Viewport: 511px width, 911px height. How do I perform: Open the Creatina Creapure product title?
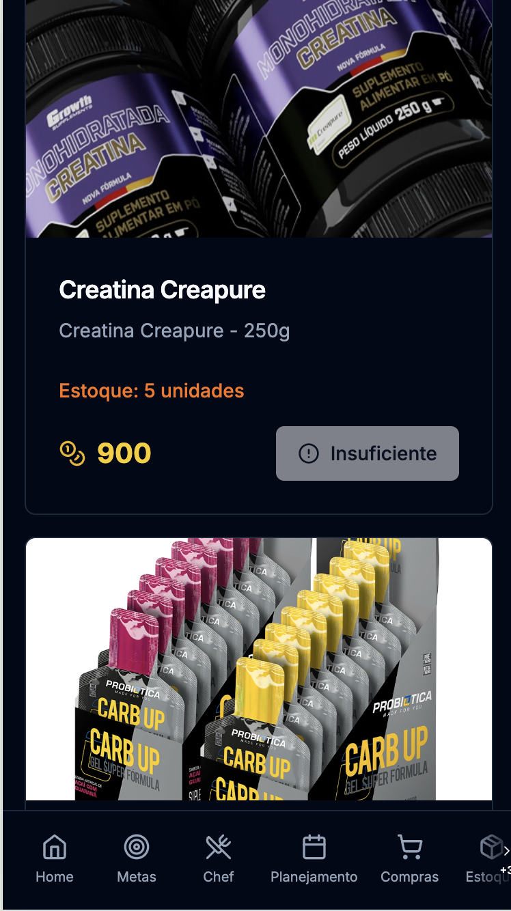click(x=163, y=290)
